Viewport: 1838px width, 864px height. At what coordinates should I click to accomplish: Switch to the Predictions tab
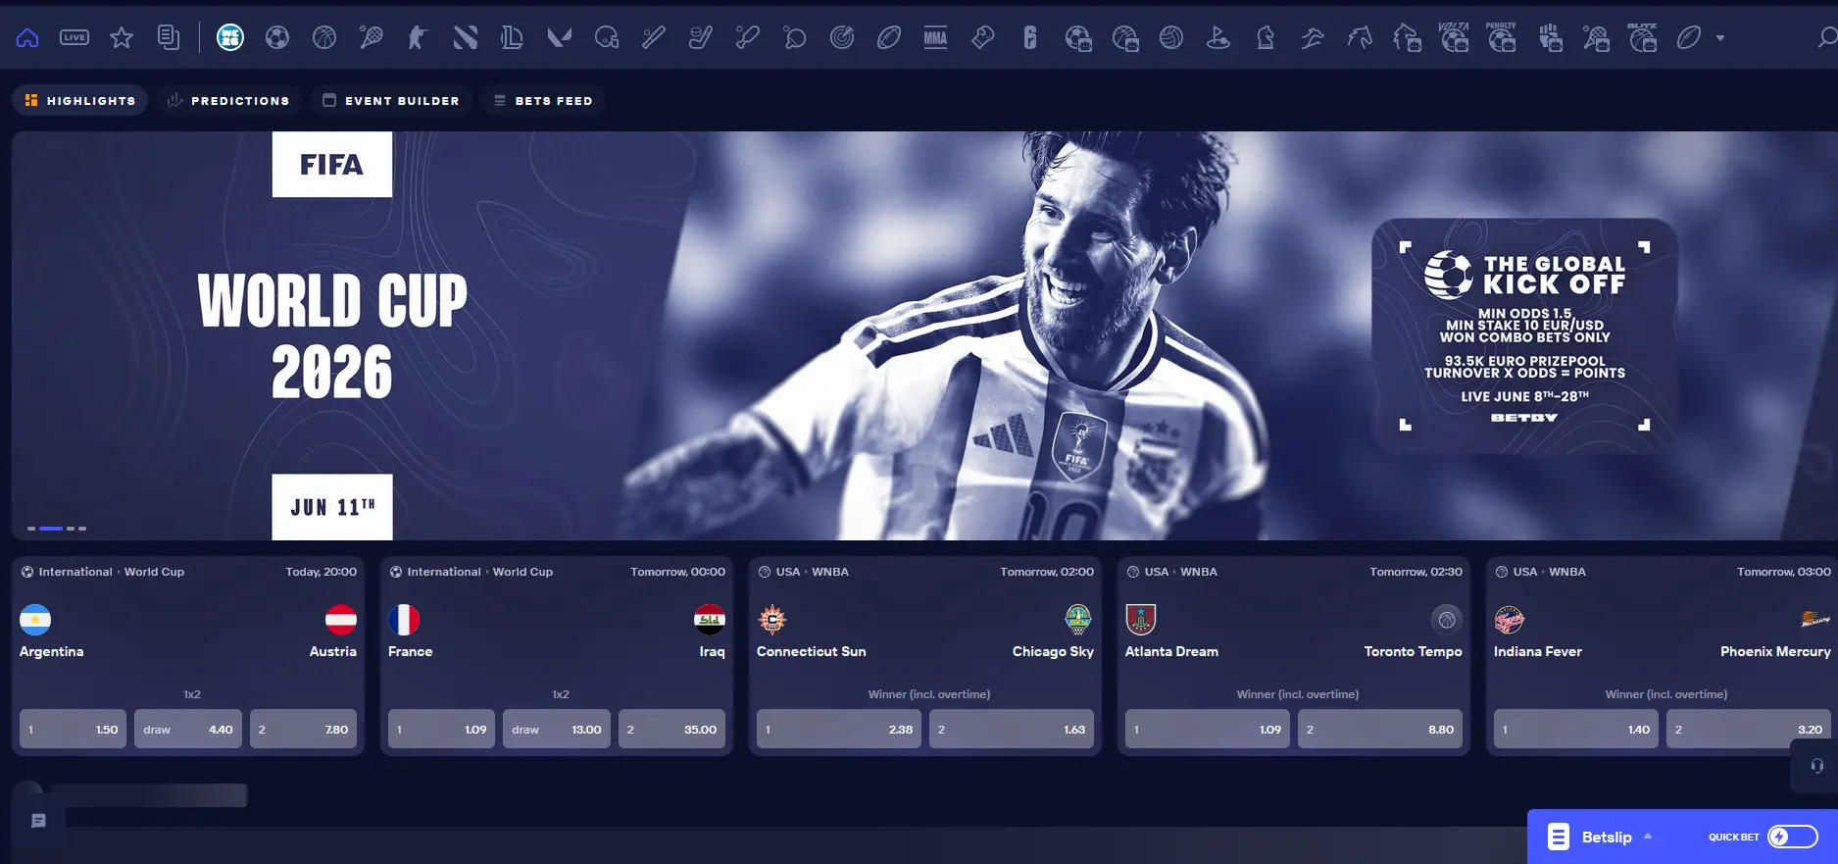228,100
